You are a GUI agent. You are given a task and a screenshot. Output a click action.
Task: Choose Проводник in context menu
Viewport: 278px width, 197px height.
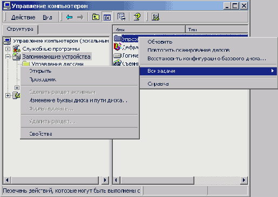tap(80, 80)
